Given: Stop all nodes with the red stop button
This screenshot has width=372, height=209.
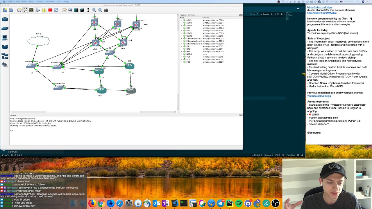Looking at the screenshot, I should (50, 10).
